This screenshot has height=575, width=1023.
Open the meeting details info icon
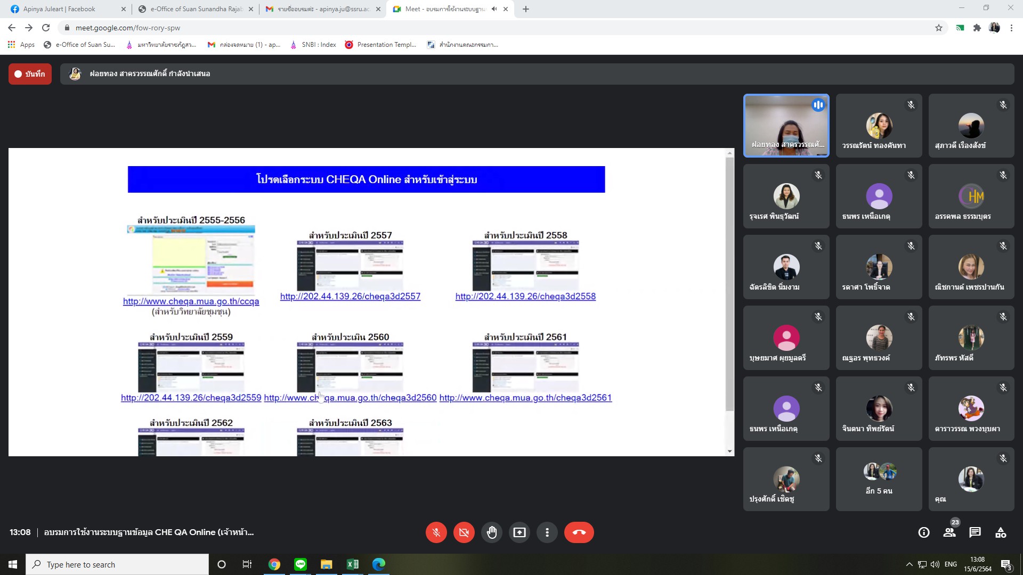pyautogui.click(x=924, y=532)
